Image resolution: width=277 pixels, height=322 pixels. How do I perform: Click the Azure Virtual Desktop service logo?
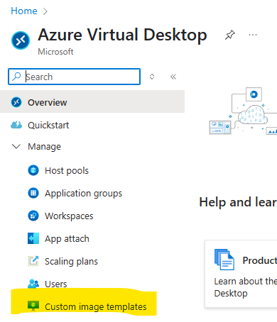point(21,40)
